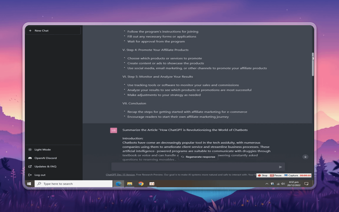Viewport: 339px width, 212px height.
Task: Click the "VII. Conclusion" heading
Action: click(134, 103)
